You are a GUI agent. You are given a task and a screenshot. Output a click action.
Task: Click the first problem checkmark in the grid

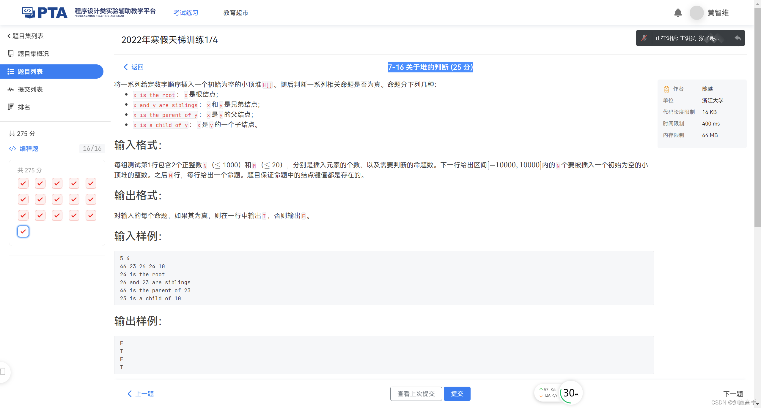pyautogui.click(x=23, y=183)
